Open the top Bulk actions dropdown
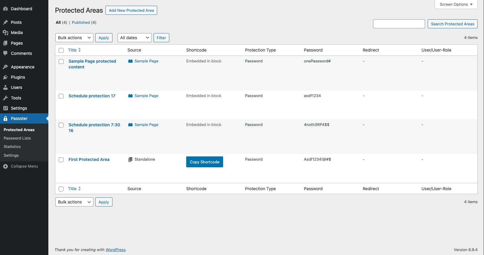 pyautogui.click(x=74, y=38)
